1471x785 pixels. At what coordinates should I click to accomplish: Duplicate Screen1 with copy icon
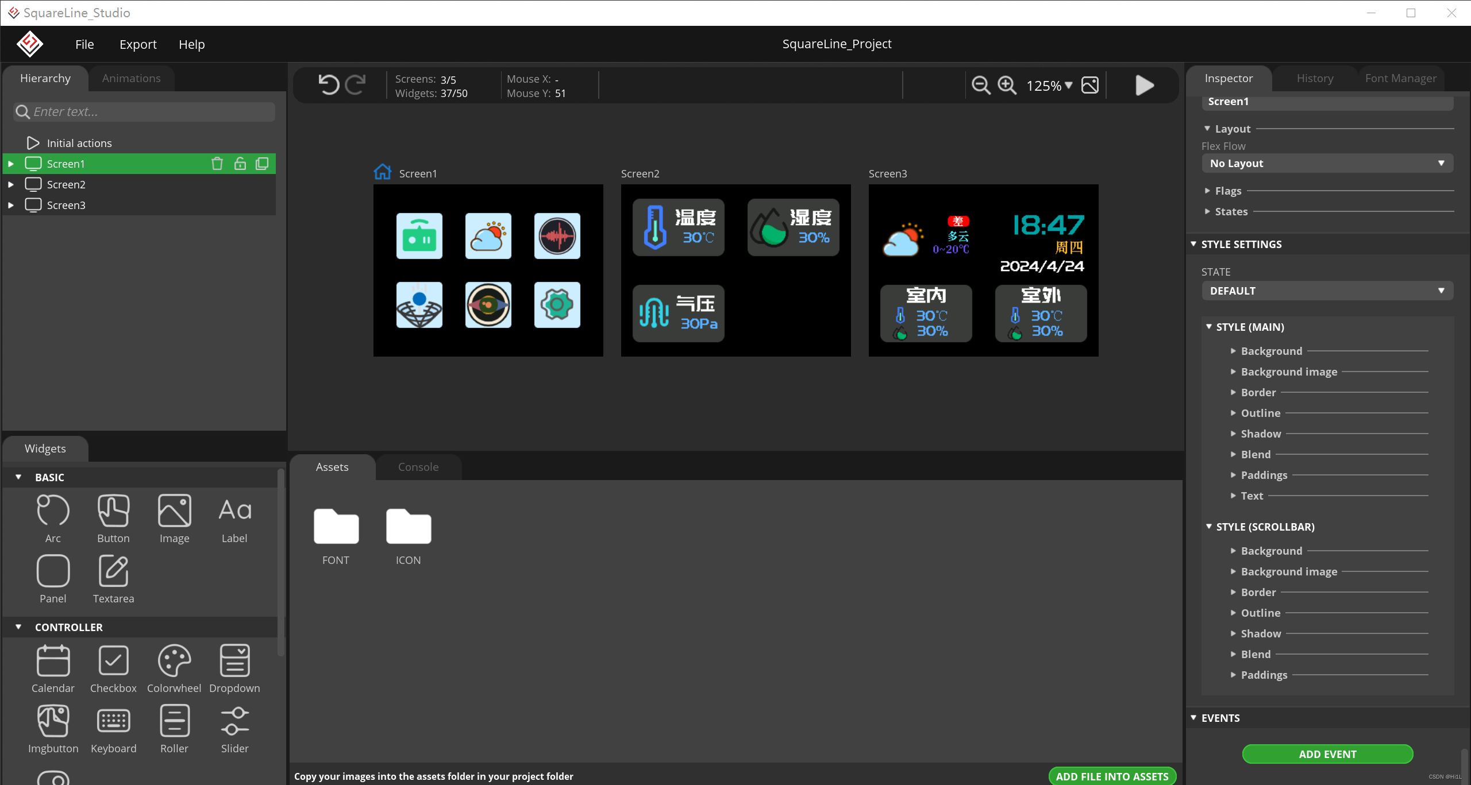pos(262,164)
